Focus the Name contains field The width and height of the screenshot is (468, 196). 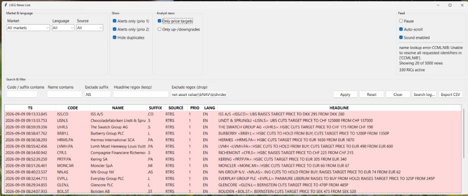(x=64, y=95)
